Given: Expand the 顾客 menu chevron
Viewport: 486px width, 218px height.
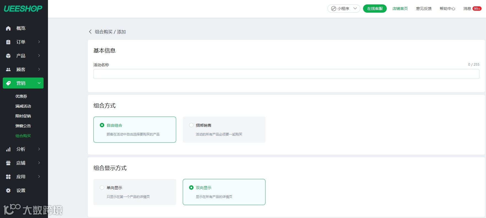Looking at the screenshot, I should tap(39, 69).
